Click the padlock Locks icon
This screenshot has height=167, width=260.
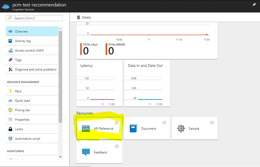coord(10,129)
